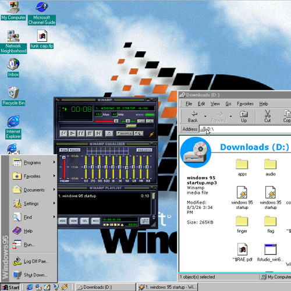291x291 pixels.
Task: Click the equalizer 16K band slider
Action: coord(147,167)
